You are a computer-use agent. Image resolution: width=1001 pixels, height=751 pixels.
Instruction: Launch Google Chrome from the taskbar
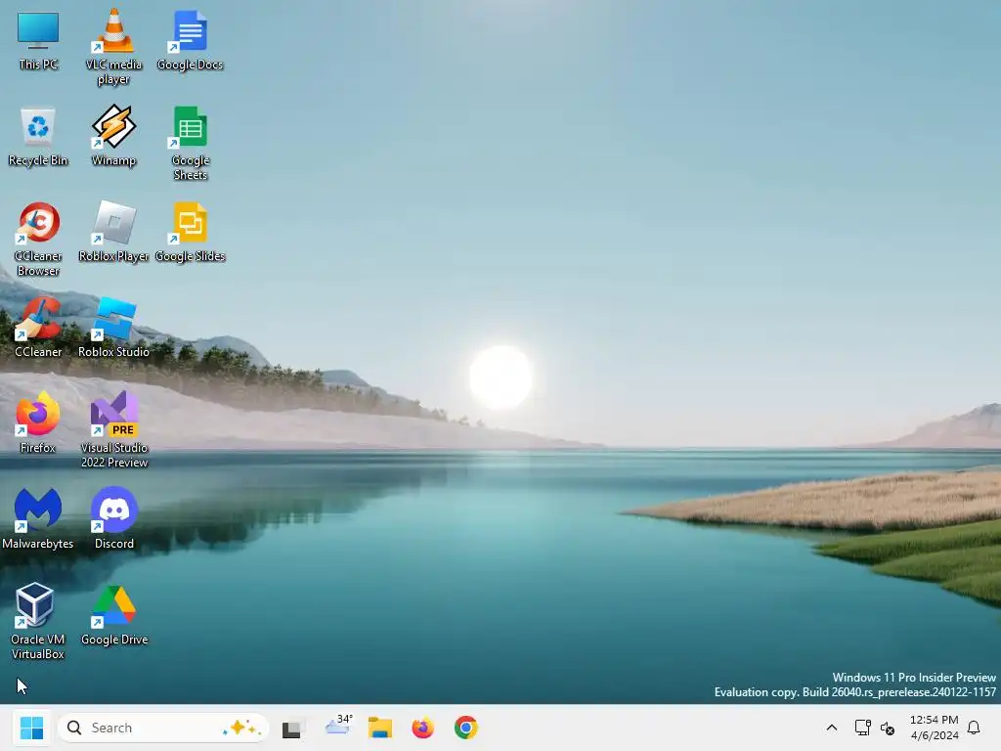[x=466, y=728]
